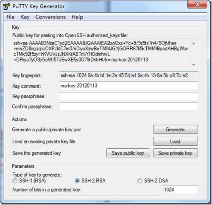212x205 pixels.
Task: Click the 'Save the generated key' label
Action: pos(36,153)
